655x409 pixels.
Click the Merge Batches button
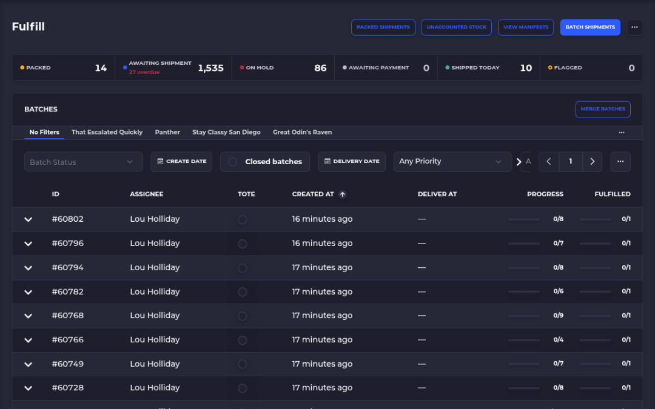coord(603,109)
